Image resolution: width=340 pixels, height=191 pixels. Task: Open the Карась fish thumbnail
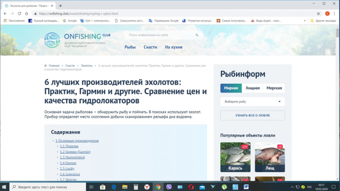pyautogui.click(x=235, y=157)
